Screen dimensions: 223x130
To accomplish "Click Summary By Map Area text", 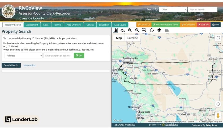I will (204, 125).
